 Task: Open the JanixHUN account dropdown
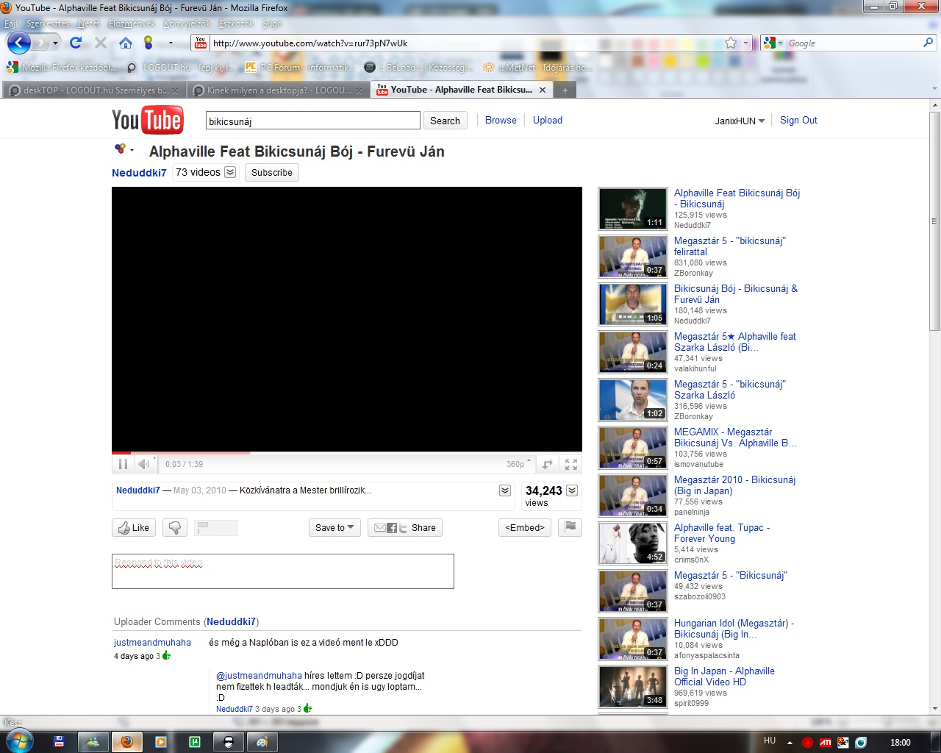click(x=740, y=121)
